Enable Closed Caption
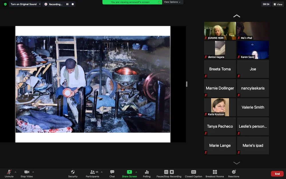This screenshot has width=286, height=179. [x=193, y=174]
